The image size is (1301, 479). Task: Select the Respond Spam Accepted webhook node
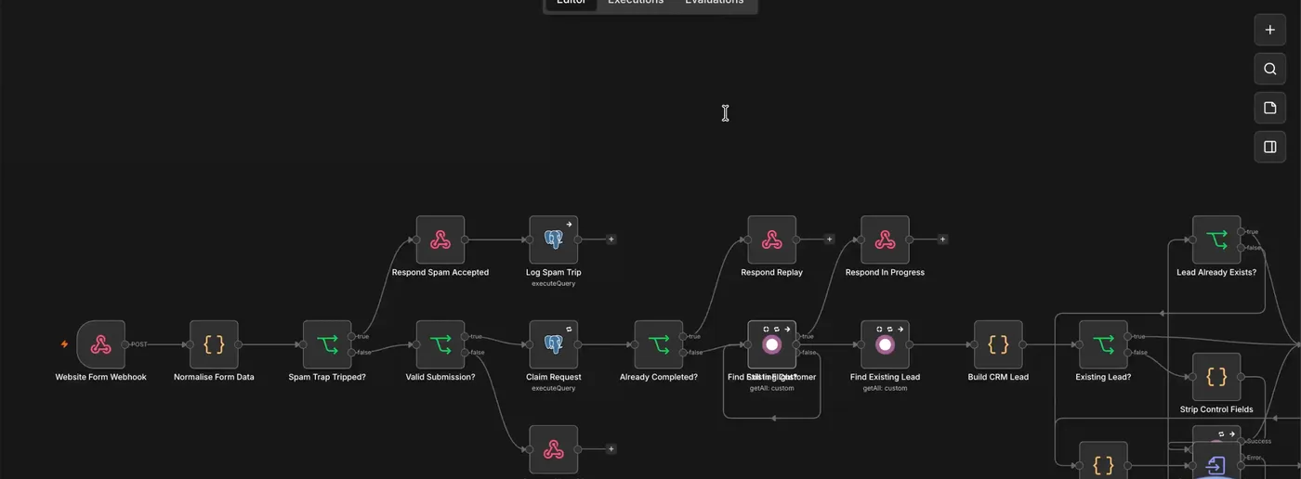440,239
